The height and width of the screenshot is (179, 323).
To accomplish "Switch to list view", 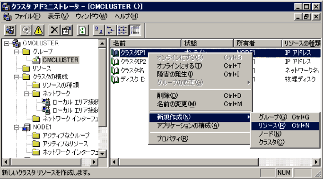I will 122,30.
